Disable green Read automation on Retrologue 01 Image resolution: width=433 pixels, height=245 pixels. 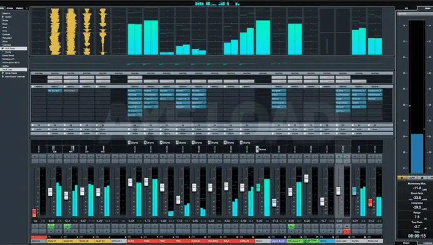(x=292, y=226)
